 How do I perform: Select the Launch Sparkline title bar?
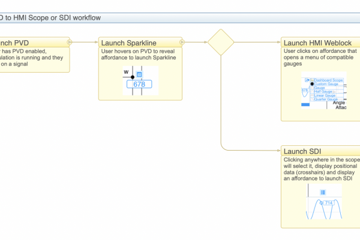point(139,43)
